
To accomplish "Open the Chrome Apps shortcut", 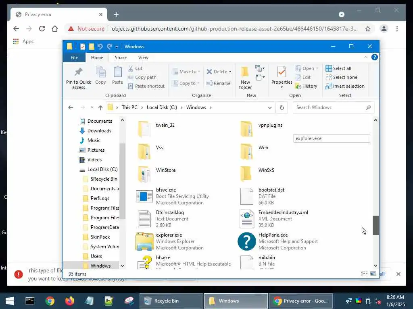I will coord(23,41).
